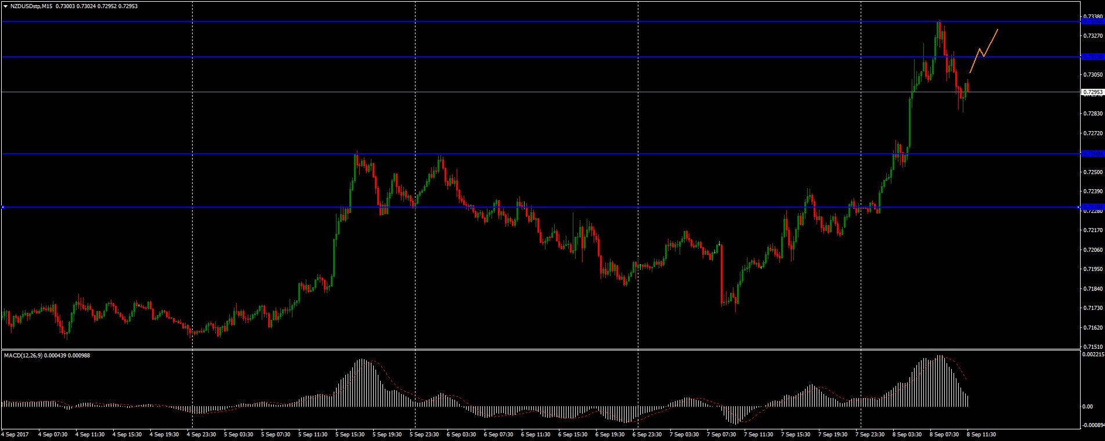Click the 4 Sep 19:30 time label
This screenshot has height=441, width=1105.
tap(165, 434)
